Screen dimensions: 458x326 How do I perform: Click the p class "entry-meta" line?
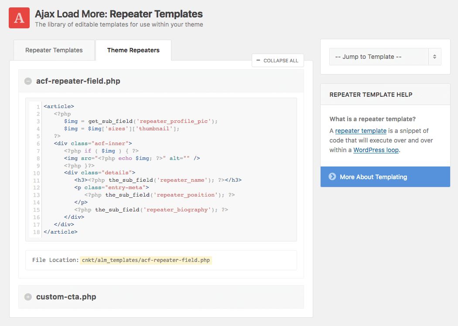coord(112,188)
